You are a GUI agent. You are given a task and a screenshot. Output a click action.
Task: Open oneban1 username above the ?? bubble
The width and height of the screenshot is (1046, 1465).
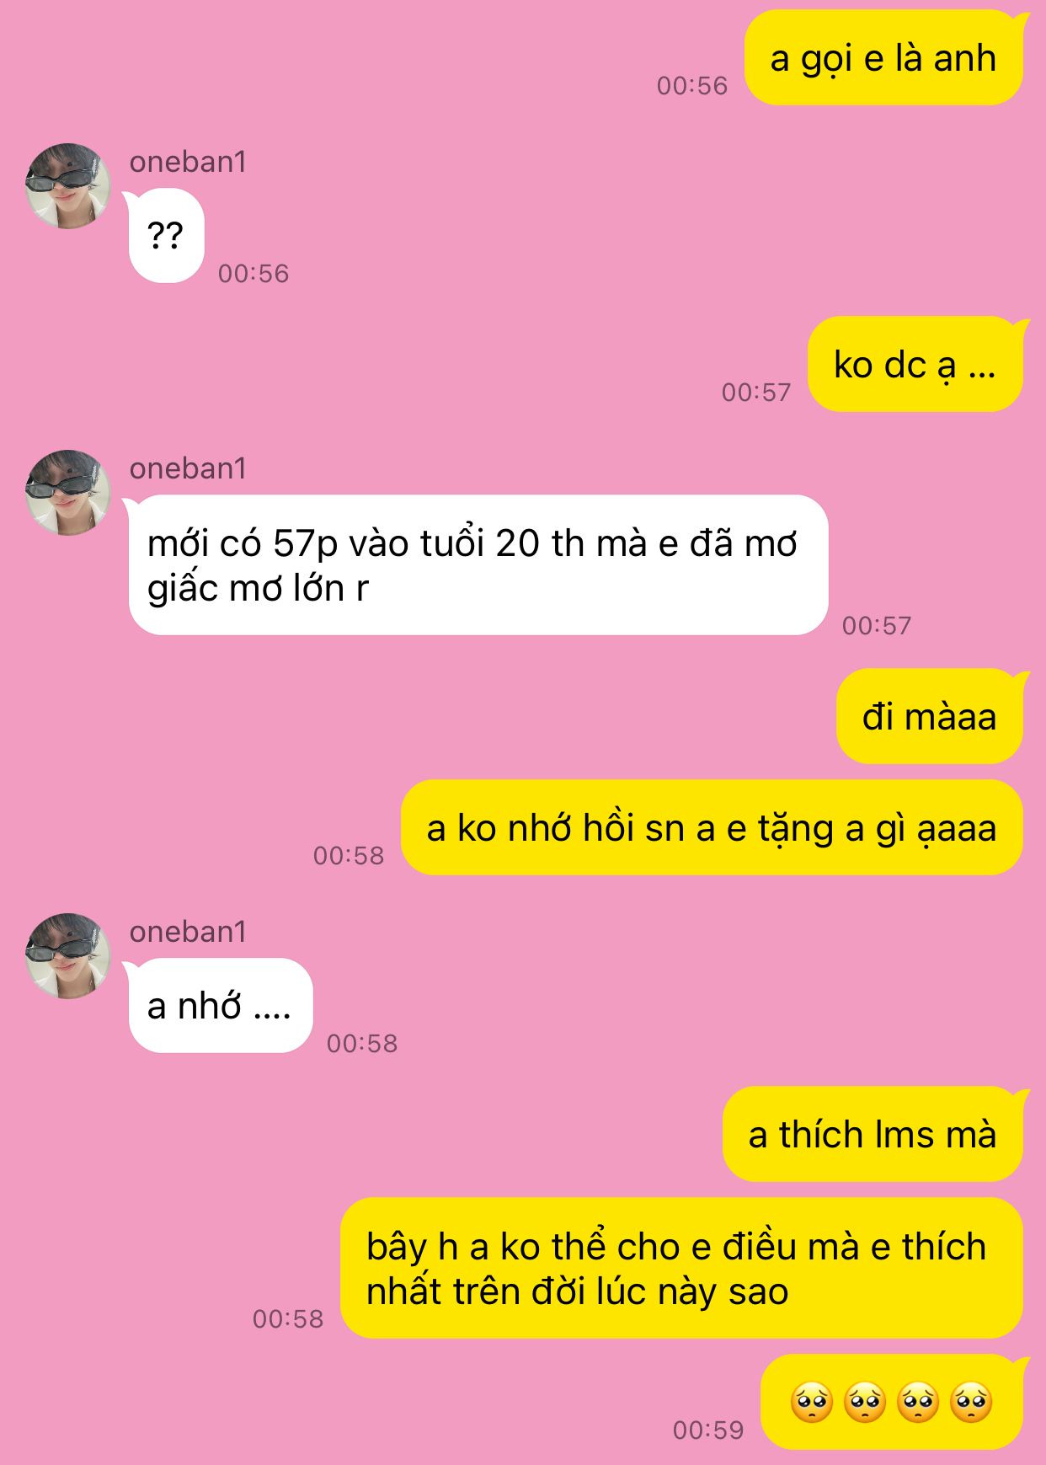pyautogui.click(x=188, y=162)
